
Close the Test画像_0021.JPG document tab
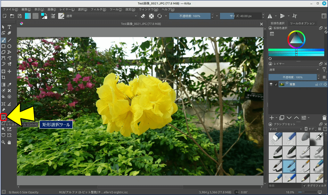261,24
